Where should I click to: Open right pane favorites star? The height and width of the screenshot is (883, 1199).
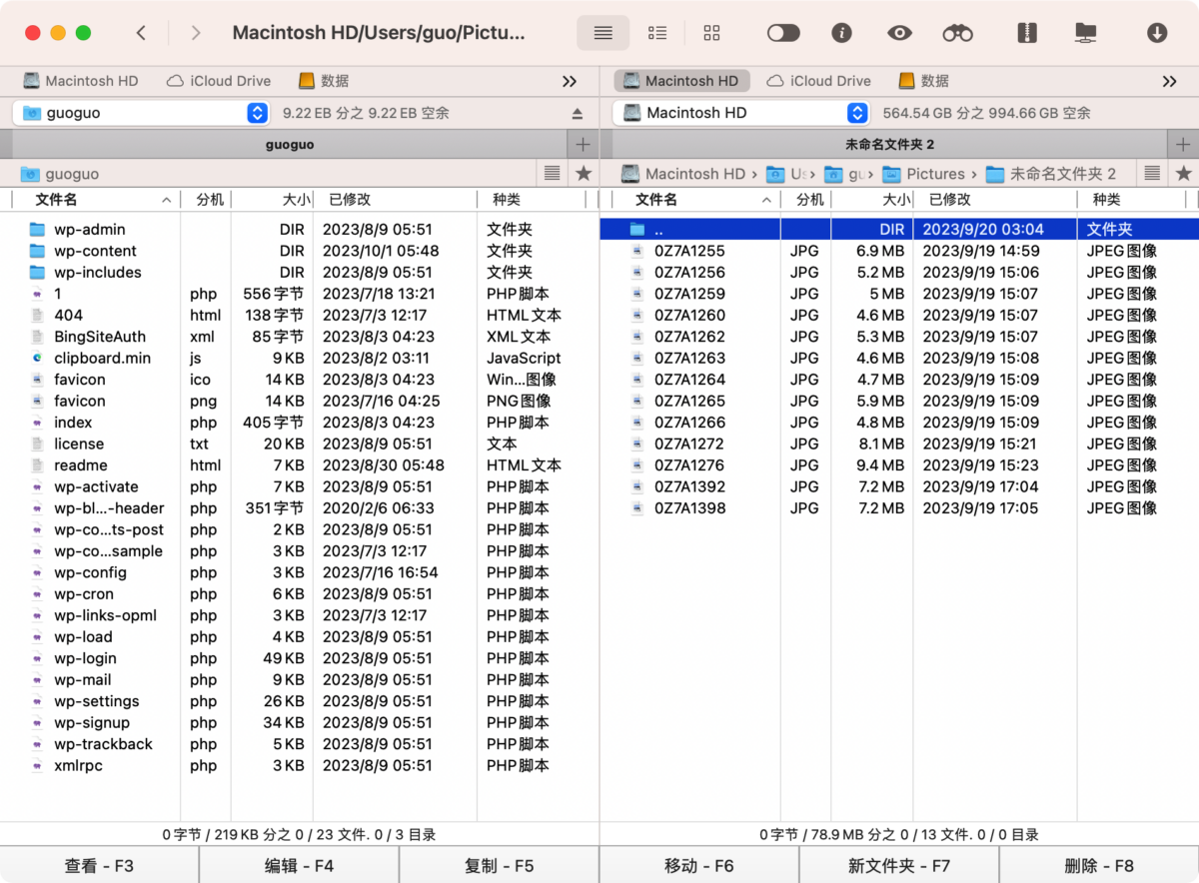1184,174
